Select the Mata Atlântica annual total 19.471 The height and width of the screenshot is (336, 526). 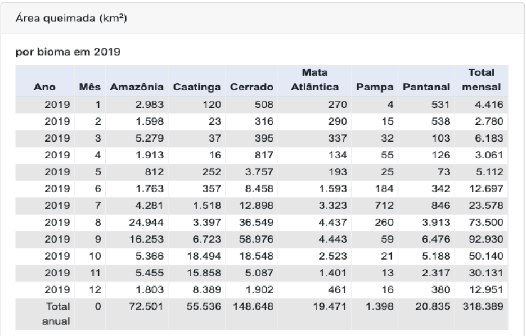[x=330, y=307]
